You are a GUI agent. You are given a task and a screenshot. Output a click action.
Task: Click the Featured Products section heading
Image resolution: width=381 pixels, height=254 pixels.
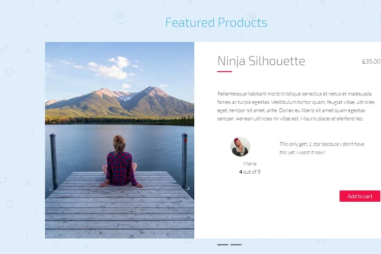point(216,23)
